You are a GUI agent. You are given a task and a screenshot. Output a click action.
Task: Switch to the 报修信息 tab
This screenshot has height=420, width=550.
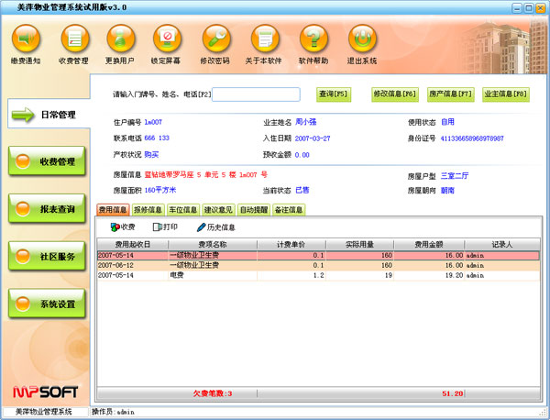[148, 210]
